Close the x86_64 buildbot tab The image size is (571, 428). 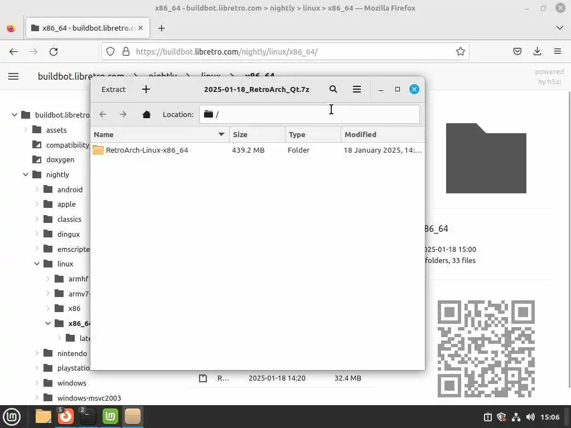[141, 28]
